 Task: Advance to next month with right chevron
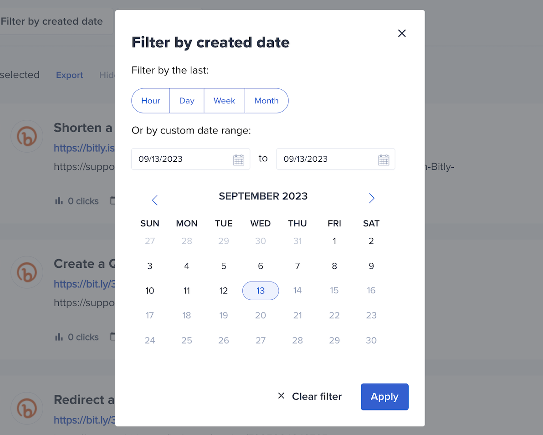371,198
